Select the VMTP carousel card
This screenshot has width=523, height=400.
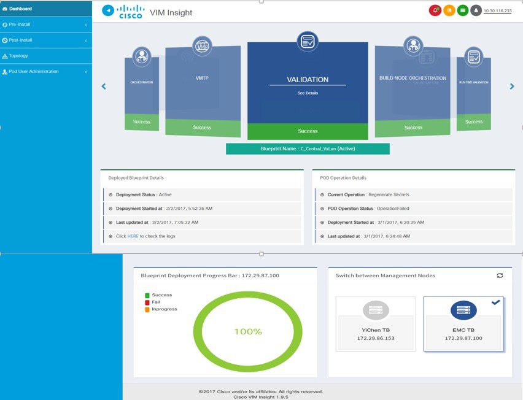pos(203,91)
